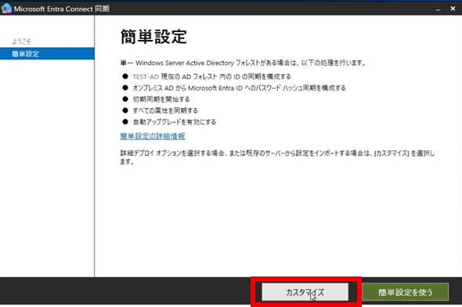The width and height of the screenshot is (462, 307).
Task: Click the 簡単設定を使う green button
Action: pyautogui.click(x=406, y=292)
